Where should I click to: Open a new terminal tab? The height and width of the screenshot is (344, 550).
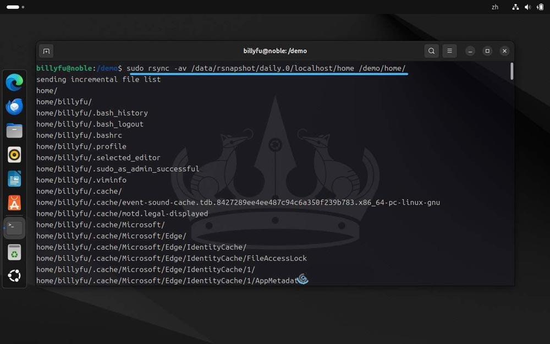point(46,51)
